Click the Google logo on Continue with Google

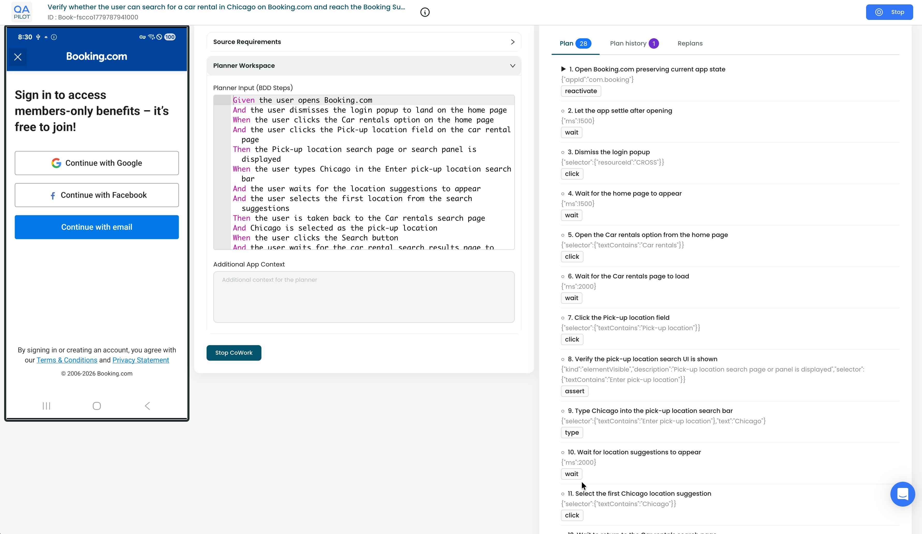(x=56, y=163)
